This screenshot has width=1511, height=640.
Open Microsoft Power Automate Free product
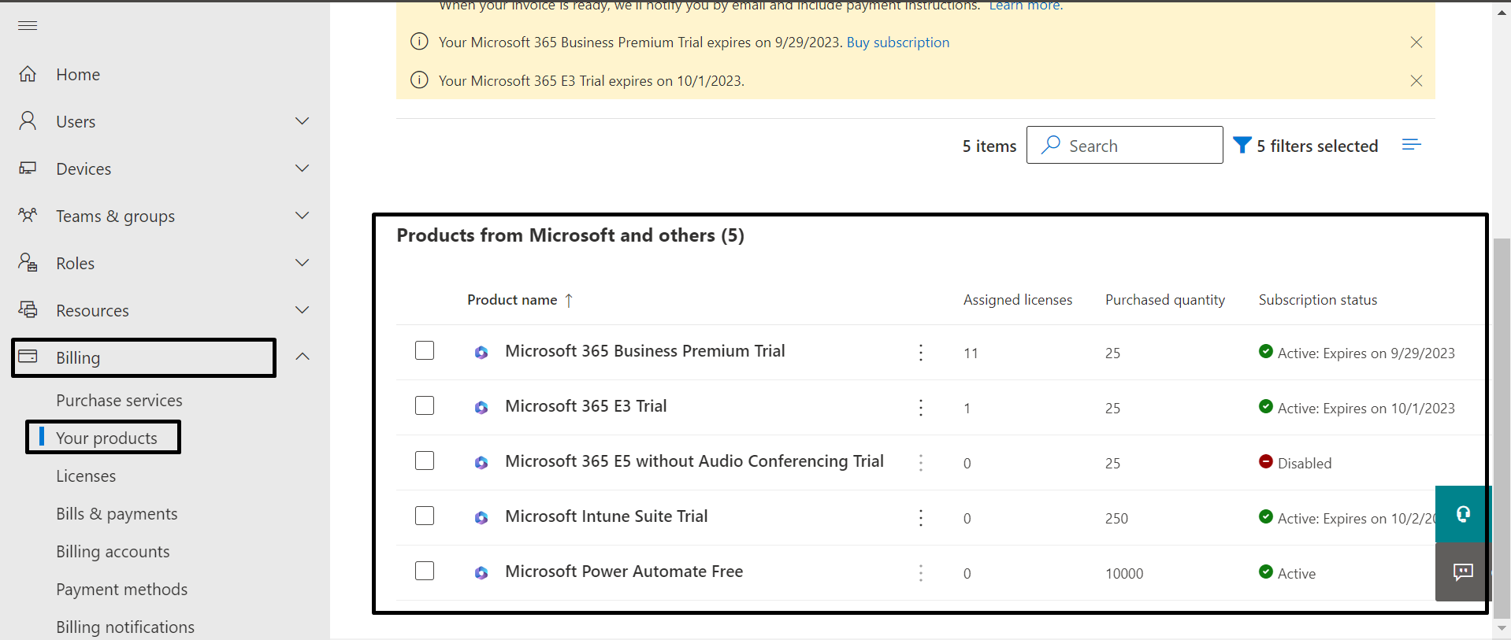tap(624, 572)
